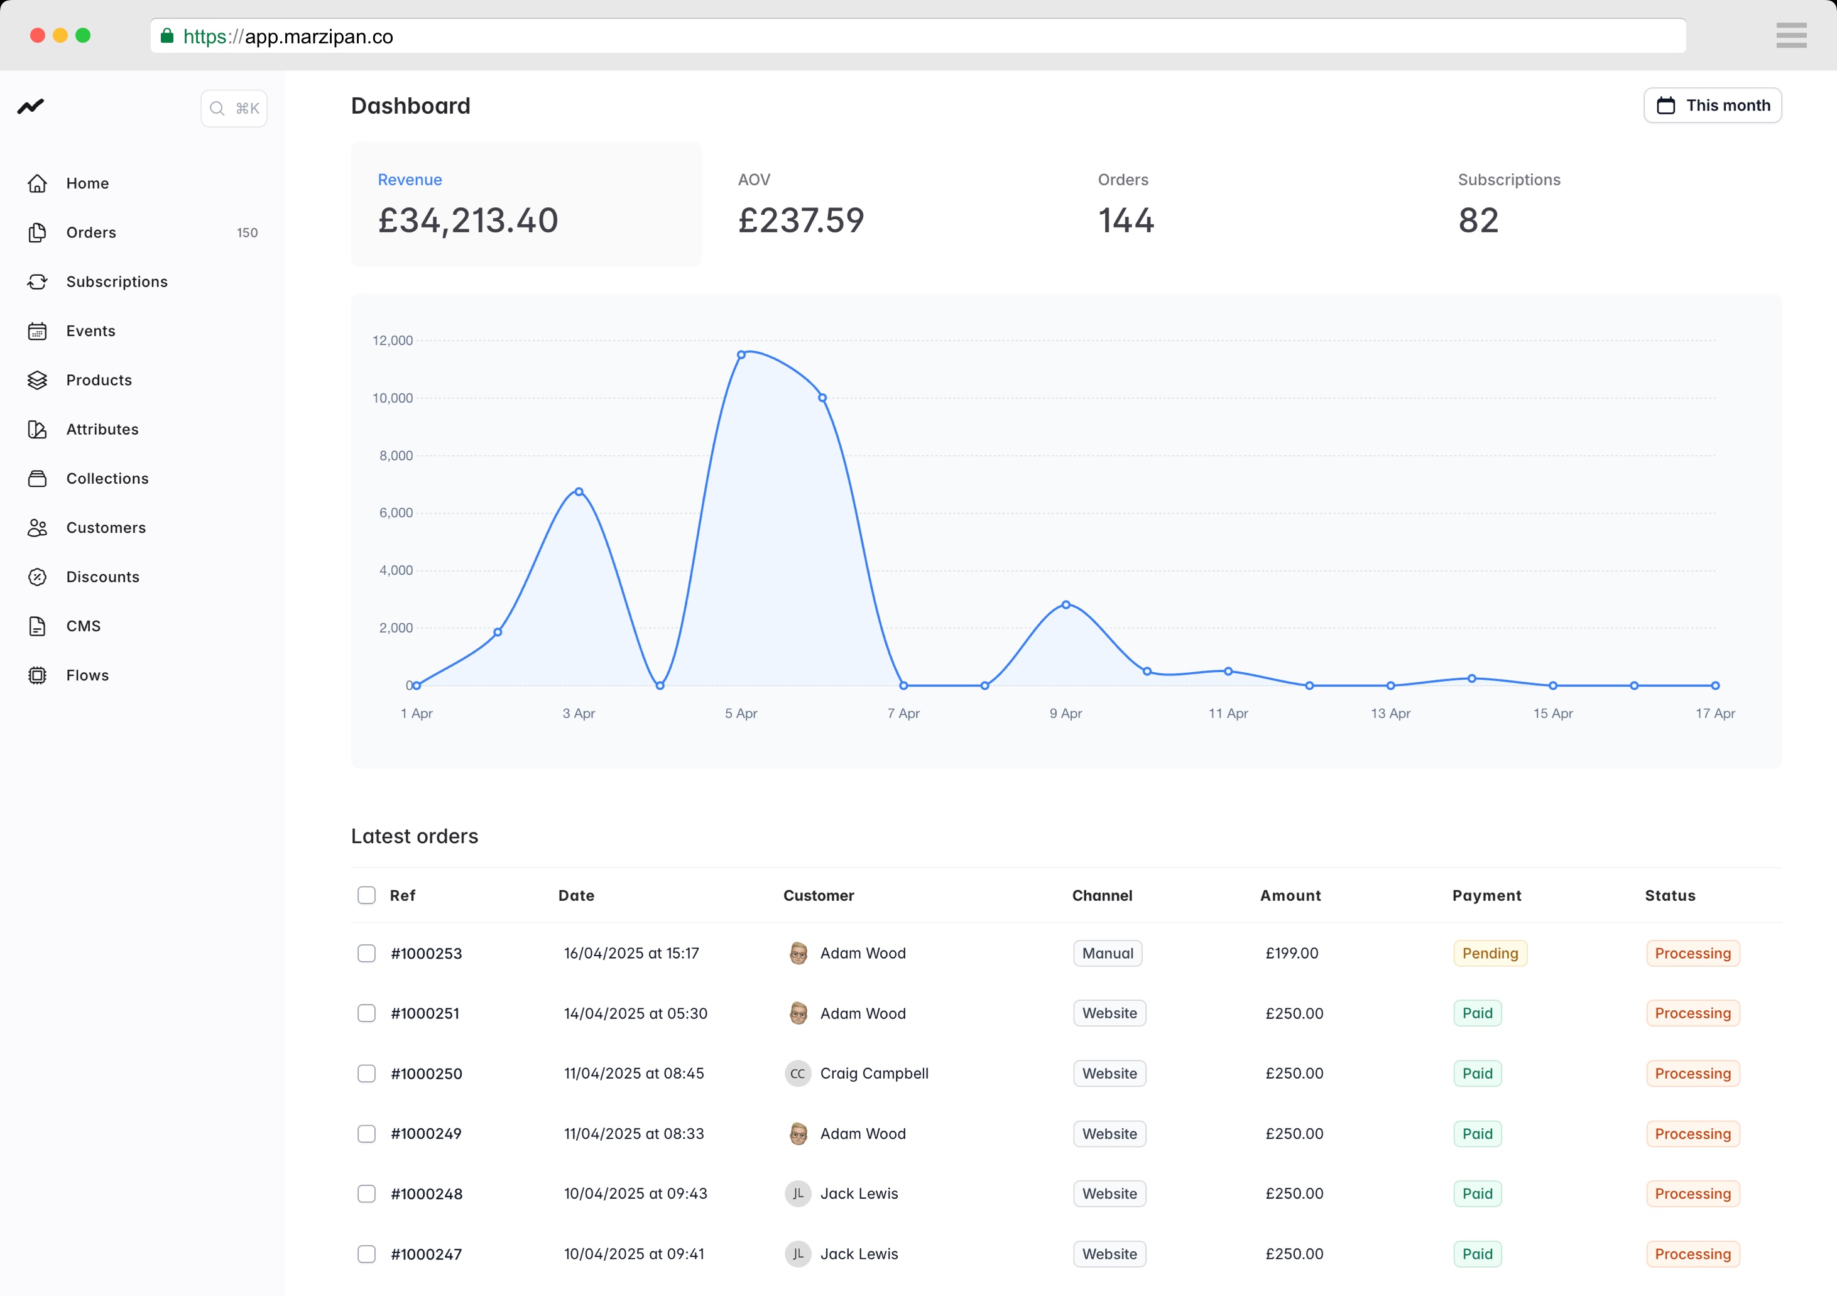This screenshot has width=1837, height=1296.
Task: Select the Customers icon in the sidebar
Action: [38, 527]
